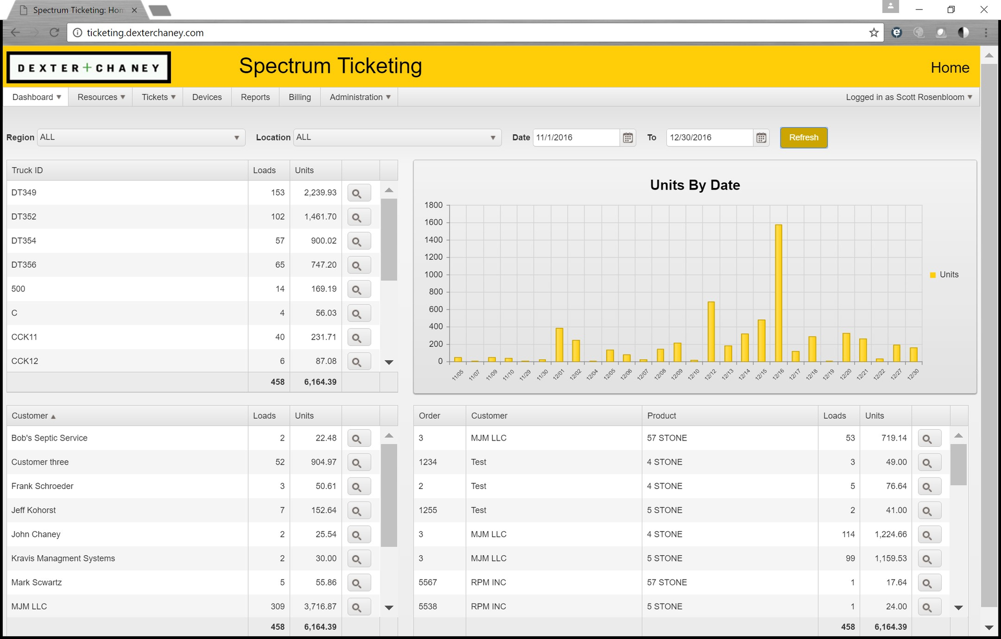Click the Dexter+Chaney logo
Screen dimensions: 1001x639
[x=89, y=67]
